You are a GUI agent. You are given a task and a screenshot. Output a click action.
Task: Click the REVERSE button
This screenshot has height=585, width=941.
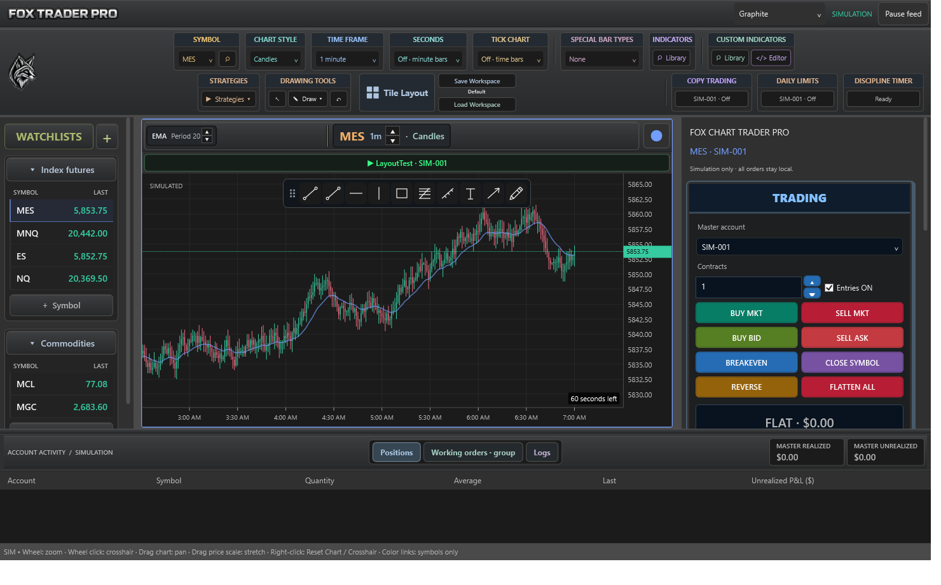746,387
